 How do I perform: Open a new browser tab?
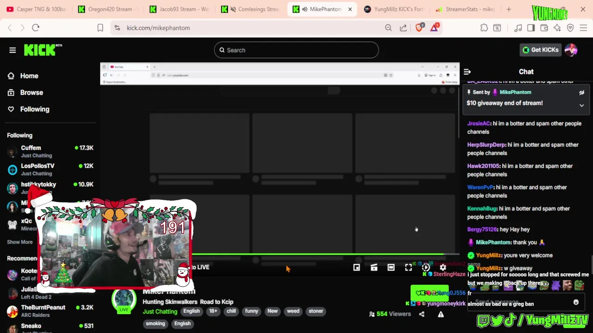[x=509, y=9]
